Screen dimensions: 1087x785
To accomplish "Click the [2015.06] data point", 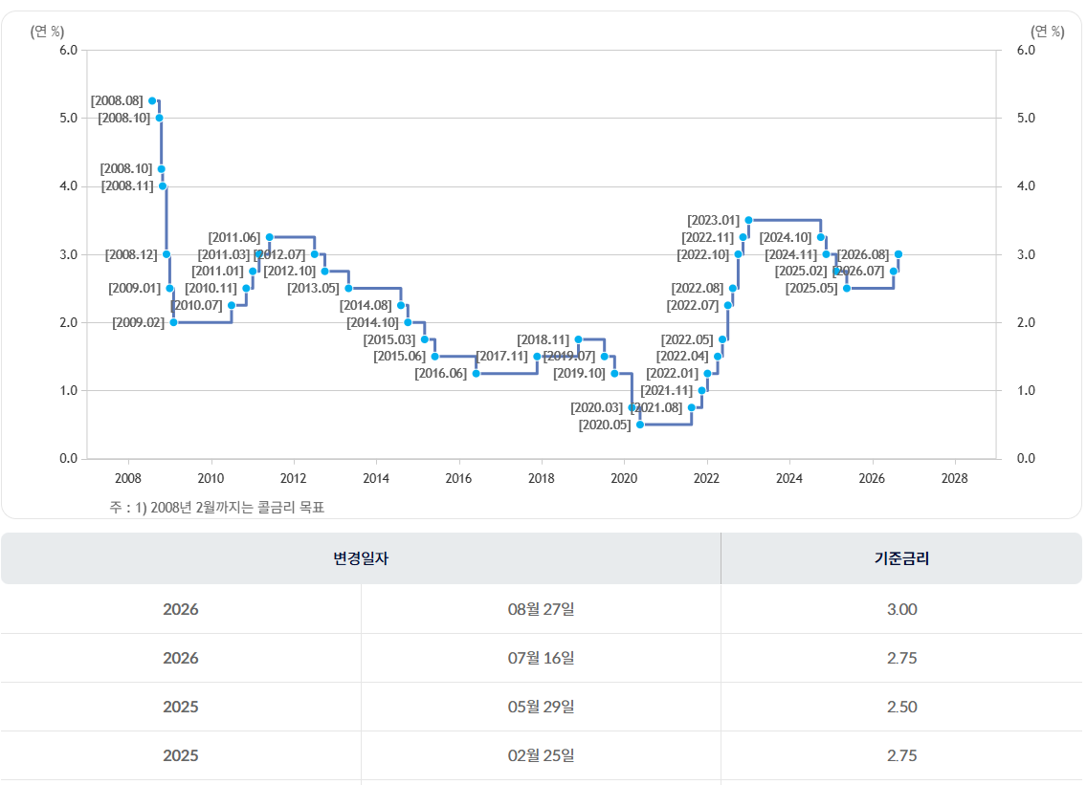I will (x=434, y=356).
